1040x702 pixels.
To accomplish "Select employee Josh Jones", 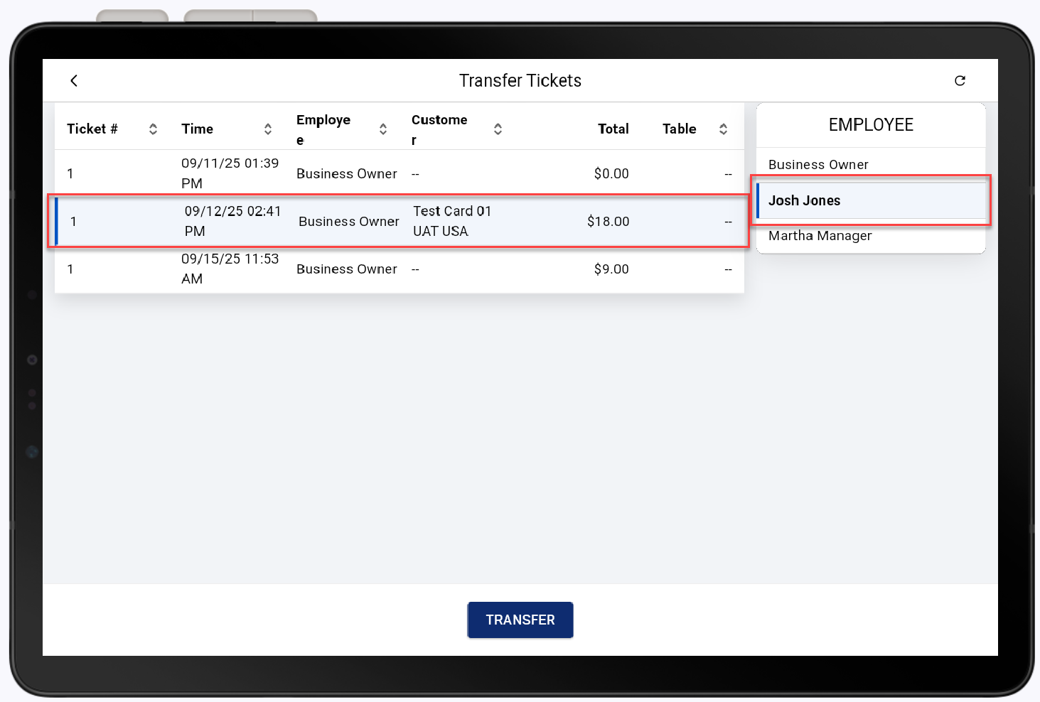I will point(871,200).
